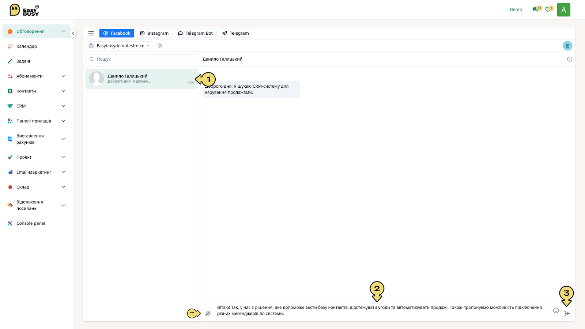Expand Відстеження посилань chevron
This screenshot has height=329, width=585.
pos(63,205)
